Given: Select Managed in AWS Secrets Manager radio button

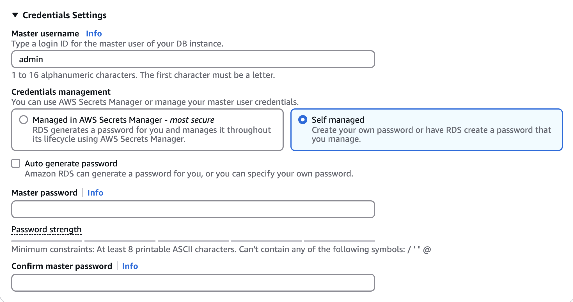Looking at the screenshot, I should (x=24, y=120).
